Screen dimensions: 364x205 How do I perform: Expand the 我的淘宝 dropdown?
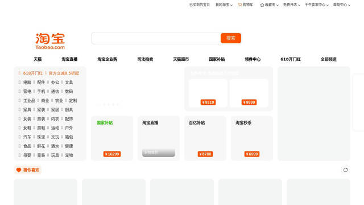pyautogui.click(x=224, y=5)
